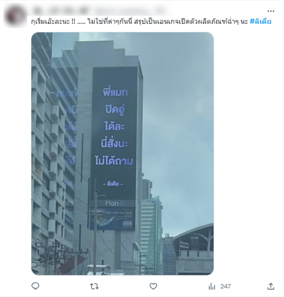The image size is (284, 297).
Task: Repost using the retweet arrows icon
Action: coord(94,286)
